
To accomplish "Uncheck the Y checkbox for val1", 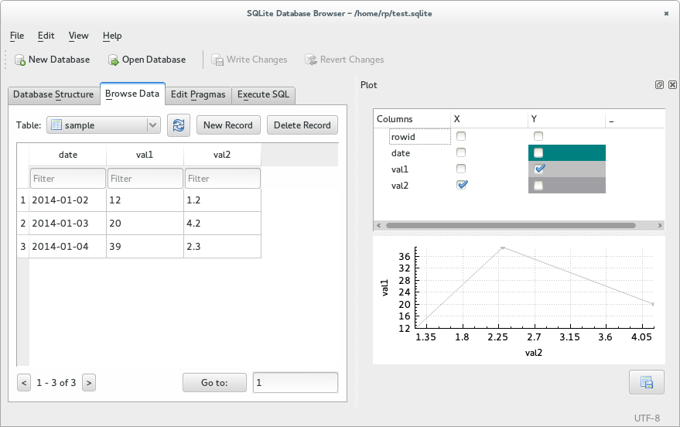I will (x=539, y=169).
